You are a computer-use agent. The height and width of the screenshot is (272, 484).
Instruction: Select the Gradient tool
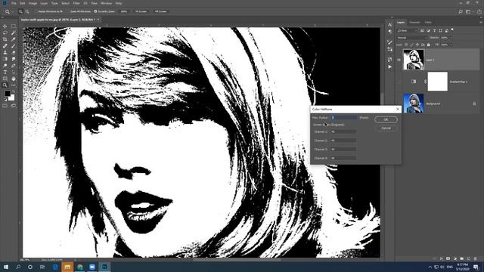point(5,59)
